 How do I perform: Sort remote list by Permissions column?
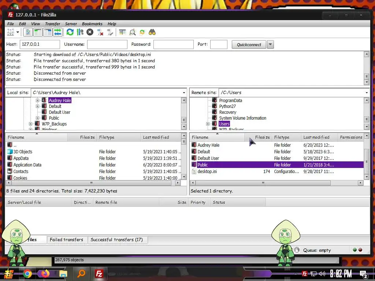click(351, 137)
